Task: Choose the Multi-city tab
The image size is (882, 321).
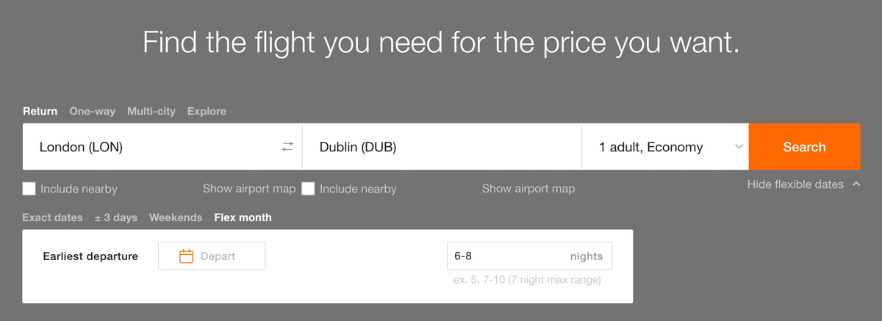Action: click(151, 112)
